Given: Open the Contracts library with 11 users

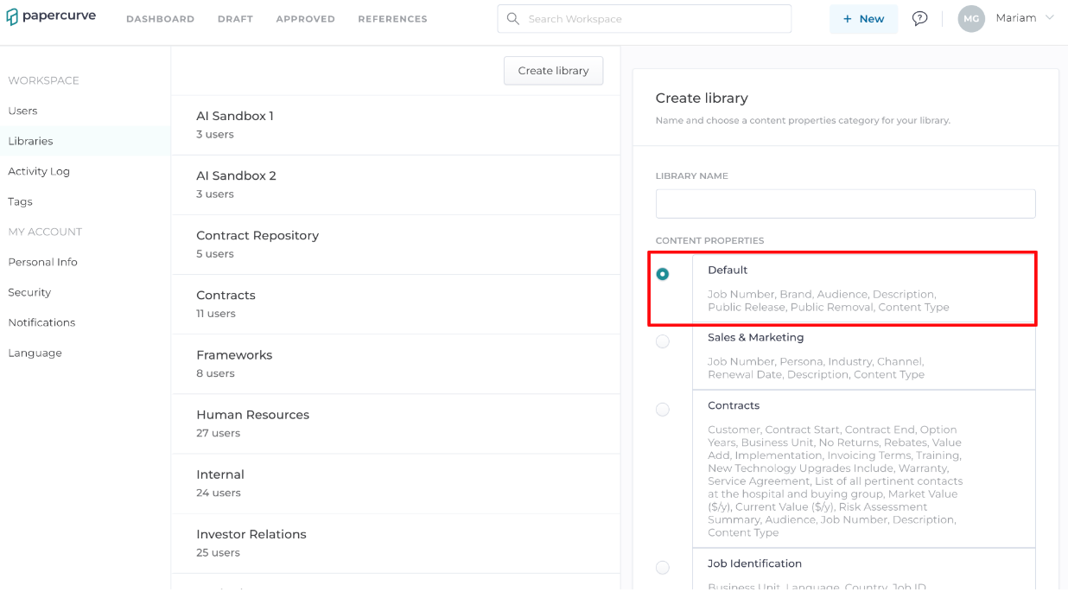Looking at the screenshot, I should pos(396,304).
